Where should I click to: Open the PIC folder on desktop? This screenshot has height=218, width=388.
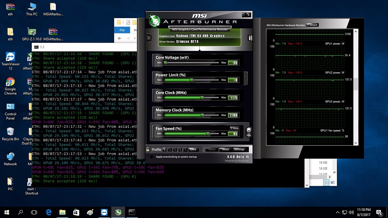[10, 184]
